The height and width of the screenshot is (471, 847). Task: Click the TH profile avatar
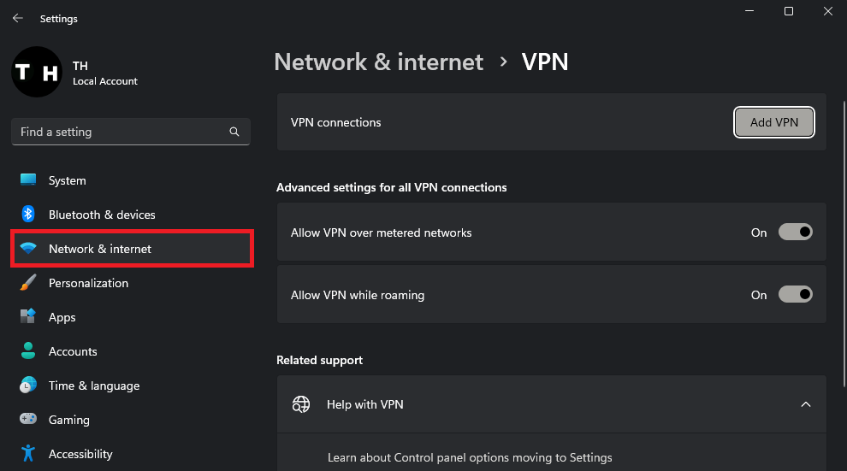(37, 72)
